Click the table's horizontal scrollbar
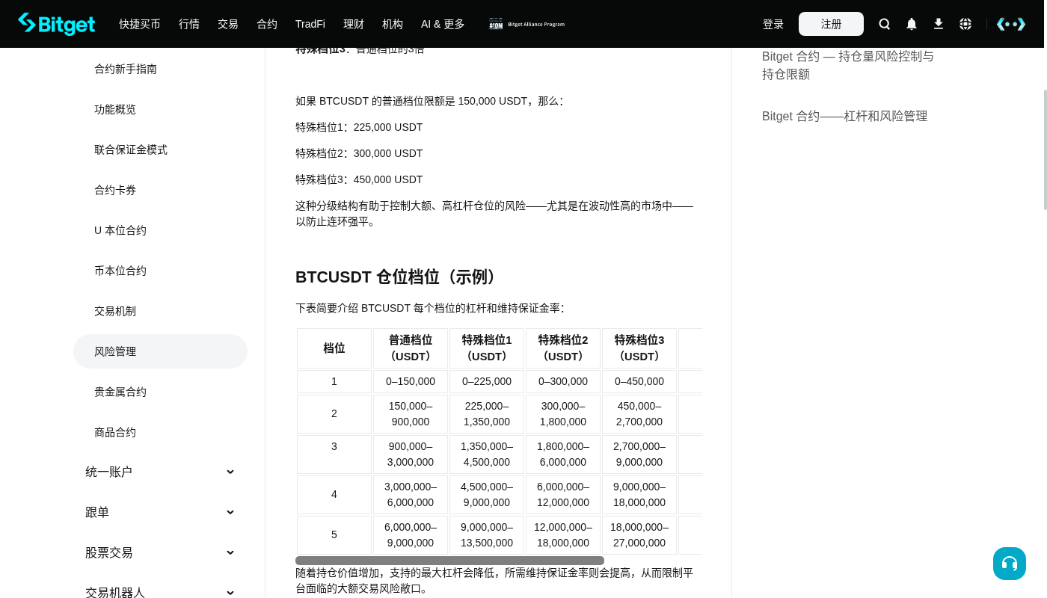 (x=449, y=561)
